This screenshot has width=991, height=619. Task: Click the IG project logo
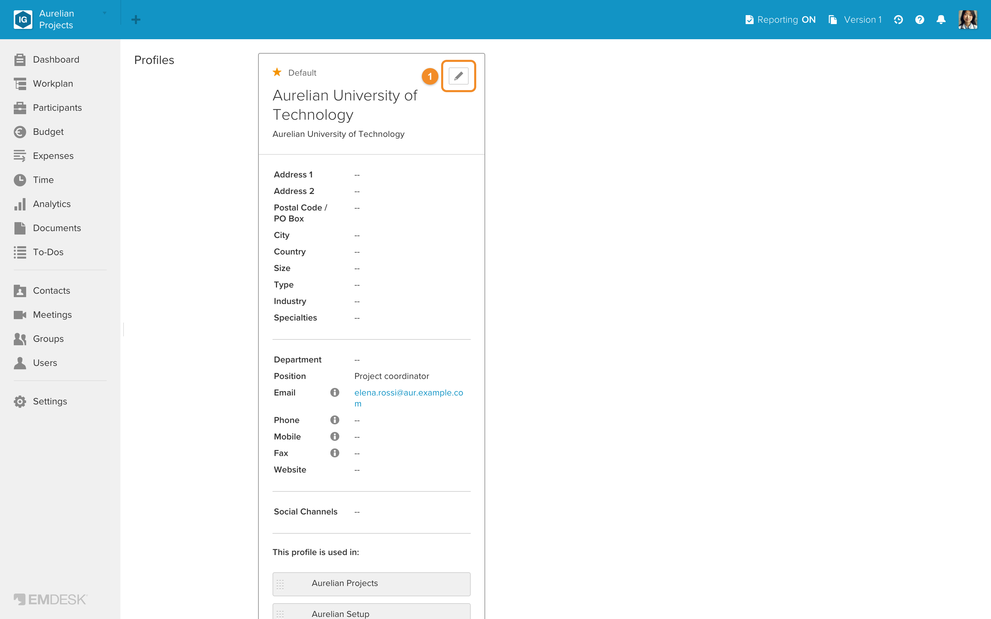click(23, 20)
